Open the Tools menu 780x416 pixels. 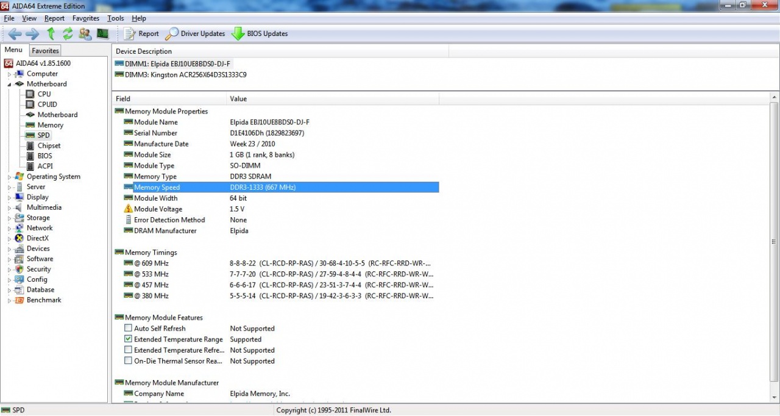116,18
